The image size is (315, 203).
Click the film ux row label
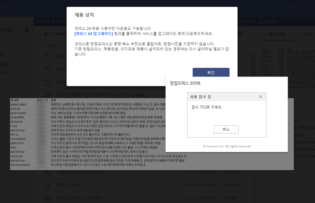click(14, 135)
